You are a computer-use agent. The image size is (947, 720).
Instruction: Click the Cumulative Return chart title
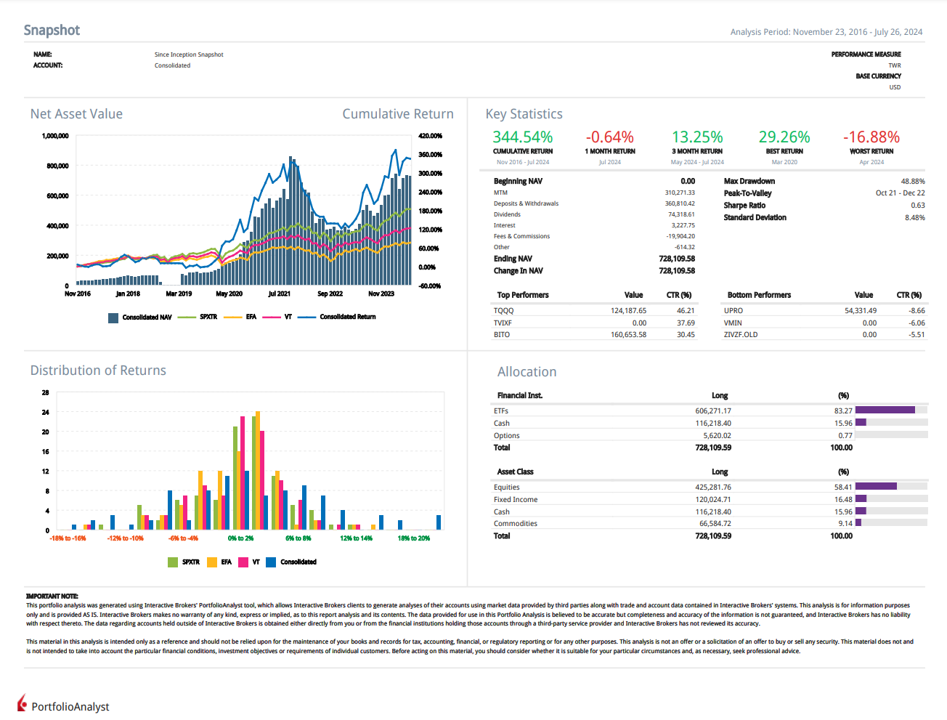397,114
